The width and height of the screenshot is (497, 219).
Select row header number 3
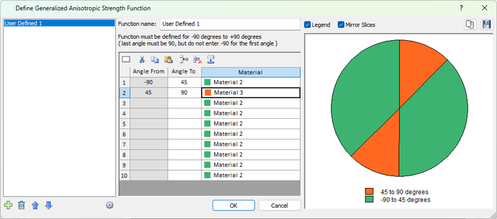pyautogui.click(x=124, y=103)
